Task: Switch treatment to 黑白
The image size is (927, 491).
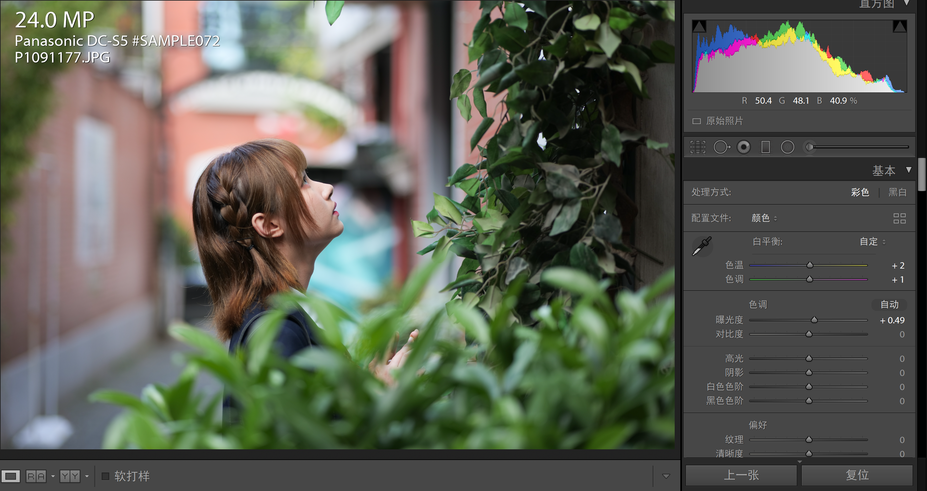Action: pos(897,192)
